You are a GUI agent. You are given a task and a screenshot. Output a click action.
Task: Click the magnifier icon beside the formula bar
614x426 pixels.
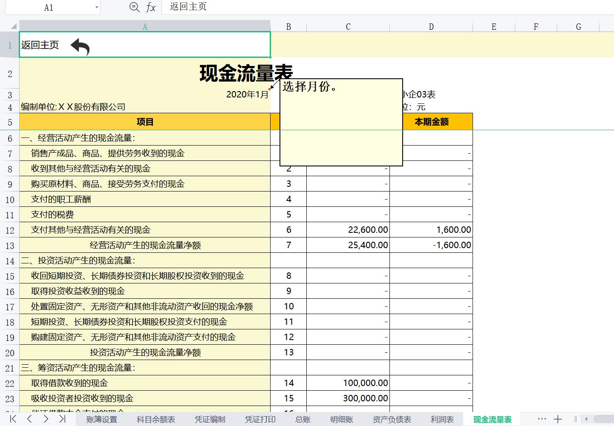click(x=133, y=7)
